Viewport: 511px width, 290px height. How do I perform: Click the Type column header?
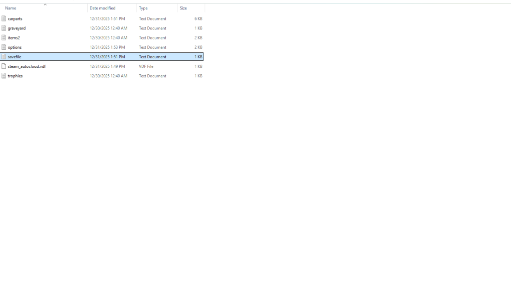click(x=143, y=8)
